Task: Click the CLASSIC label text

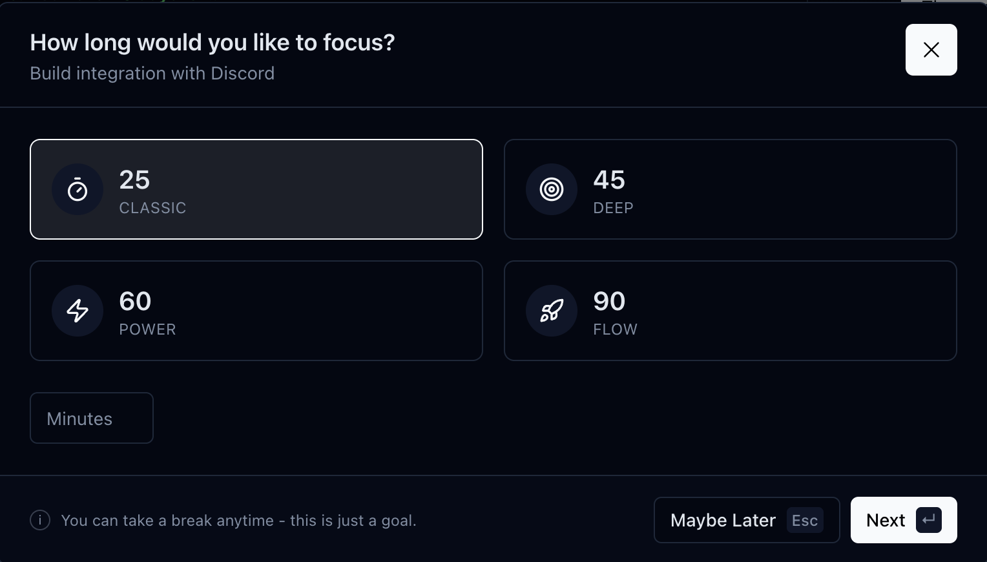Action: click(152, 208)
